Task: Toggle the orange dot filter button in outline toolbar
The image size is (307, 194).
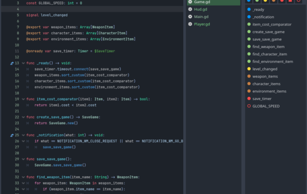Action: 274,1
